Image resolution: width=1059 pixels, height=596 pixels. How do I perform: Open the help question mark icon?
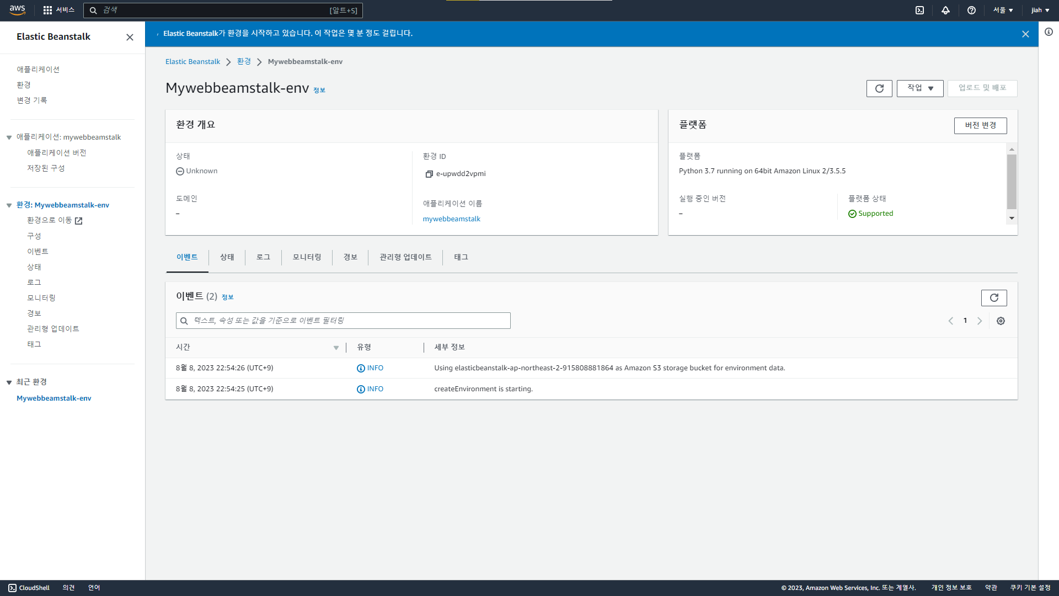[x=971, y=10]
